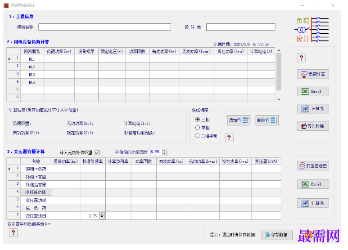The width and height of the screenshot is (348, 250).
Task: Decrease 变压器选型 0.75 load rate stepper
Action: pos(102,217)
